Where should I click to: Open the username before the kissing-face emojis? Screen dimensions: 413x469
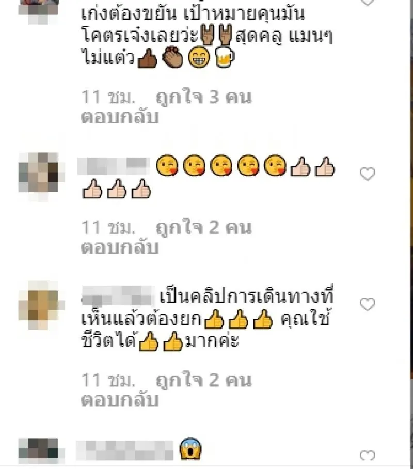[x=114, y=166]
